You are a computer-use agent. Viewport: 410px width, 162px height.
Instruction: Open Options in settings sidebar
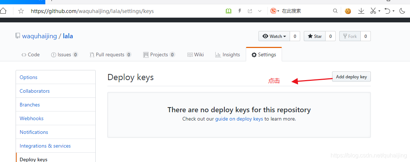(56, 77)
